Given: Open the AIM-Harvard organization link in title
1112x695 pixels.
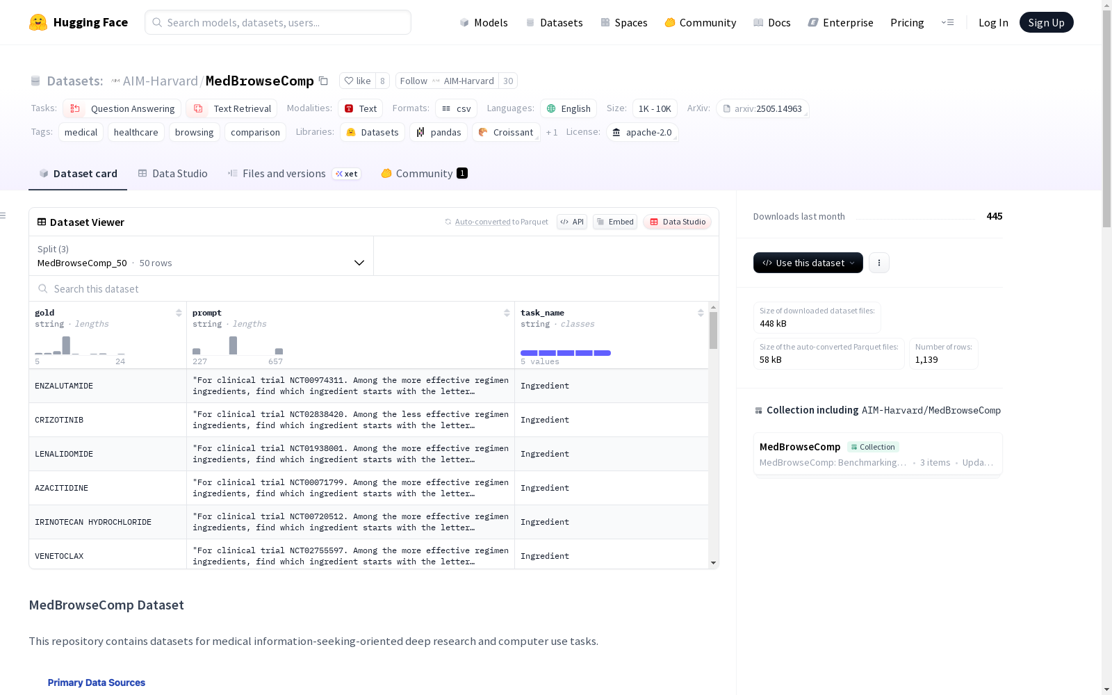Looking at the screenshot, I should pyautogui.click(x=160, y=81).
